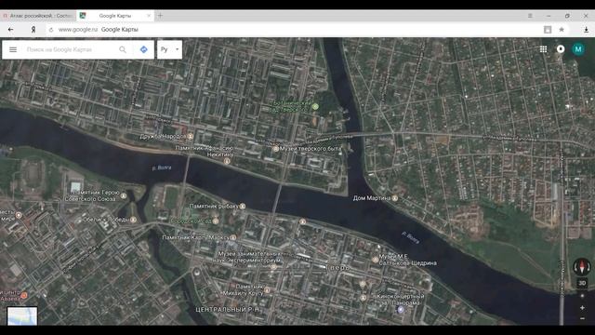Select the 'Google Карты' tab
The height and width of the screenshot is (335, 595).
[115, 16]
